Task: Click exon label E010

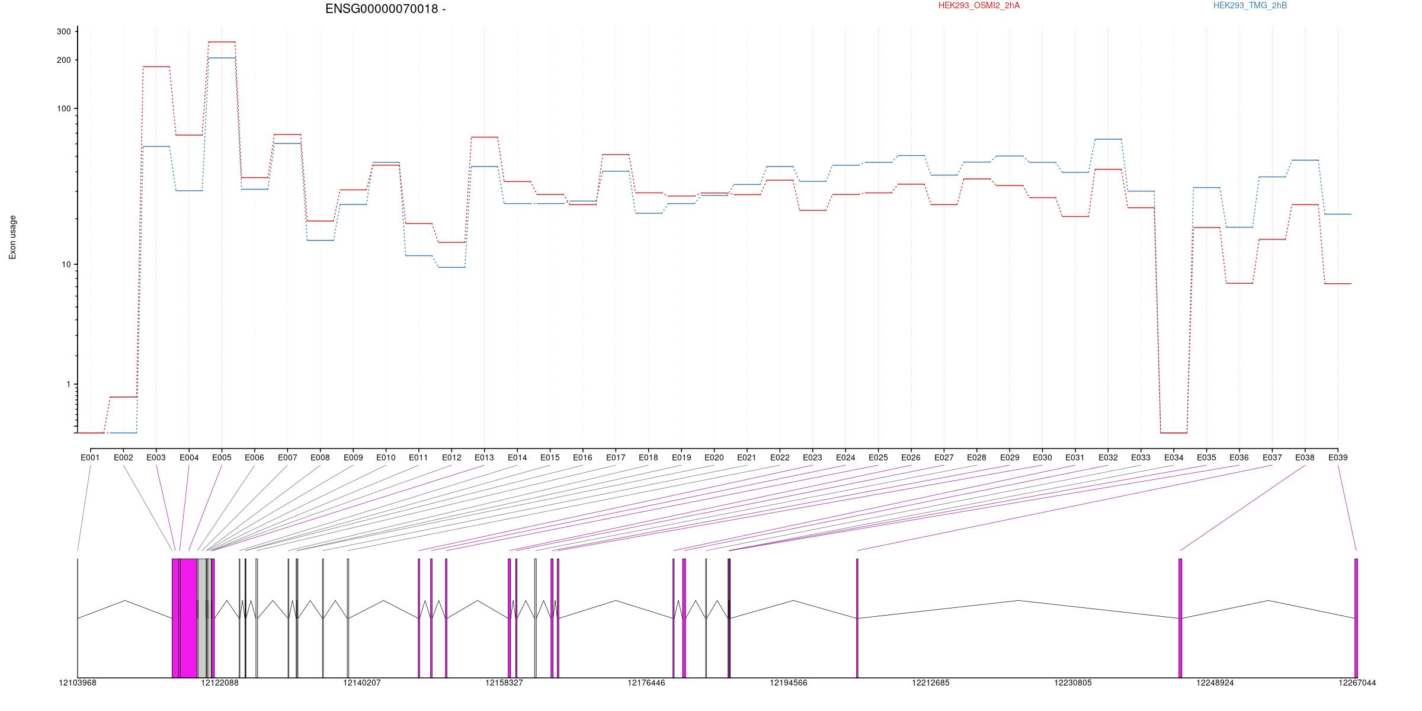Action: click(x=386, y=457)
